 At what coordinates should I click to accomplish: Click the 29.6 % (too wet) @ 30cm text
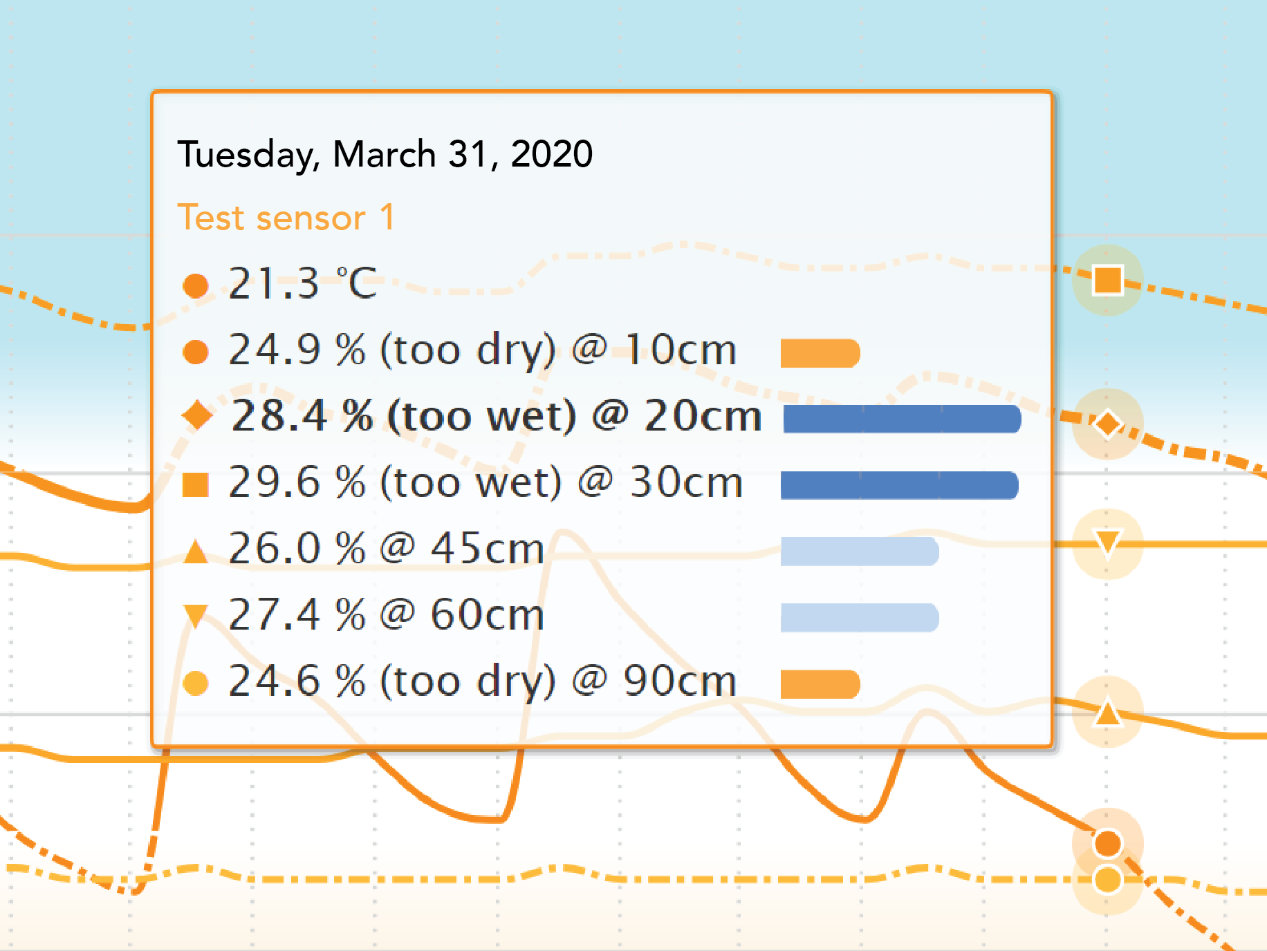click(485, 482)
